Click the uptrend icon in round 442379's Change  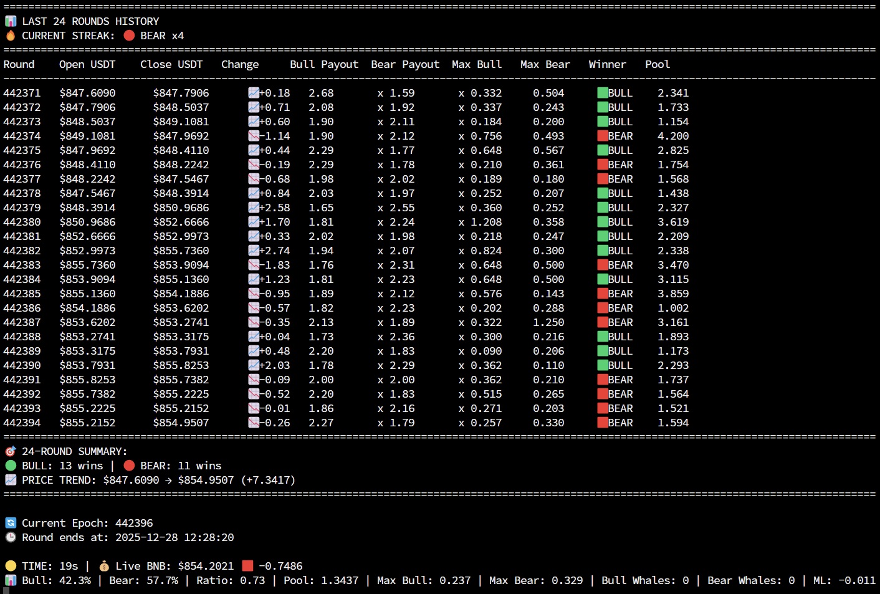tap(254, 208)
